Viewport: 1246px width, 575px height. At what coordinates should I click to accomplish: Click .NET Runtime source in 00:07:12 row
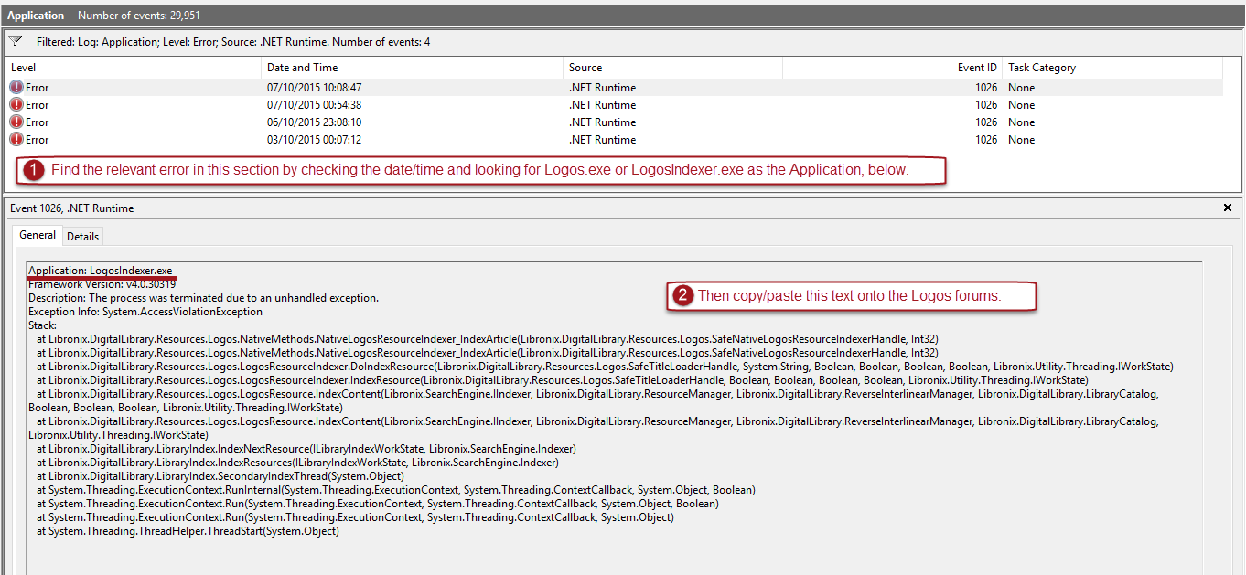602,140
